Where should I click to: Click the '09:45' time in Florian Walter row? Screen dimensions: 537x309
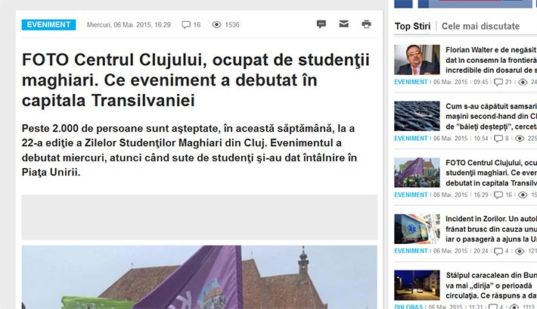tap(481, 82)
